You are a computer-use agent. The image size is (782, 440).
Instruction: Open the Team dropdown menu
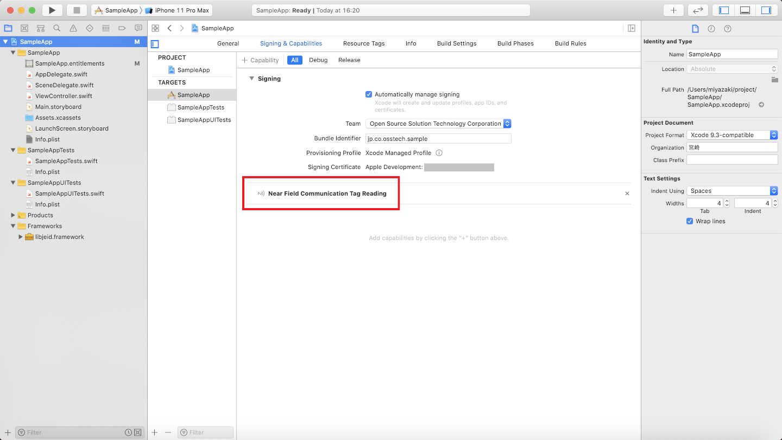(x=438, y=124)
